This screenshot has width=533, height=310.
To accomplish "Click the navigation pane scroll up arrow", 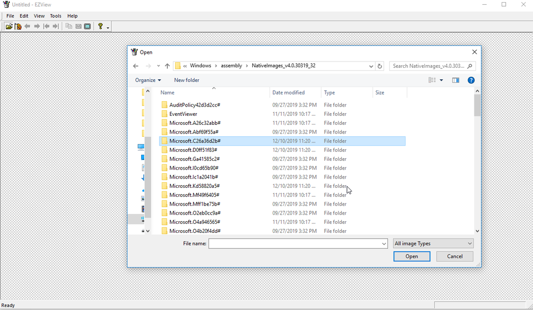I will click(x=148, y=91).
